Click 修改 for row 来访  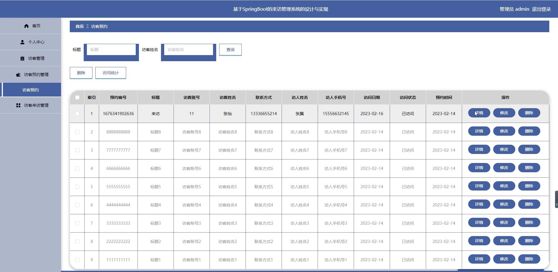[x=504, y=113]
